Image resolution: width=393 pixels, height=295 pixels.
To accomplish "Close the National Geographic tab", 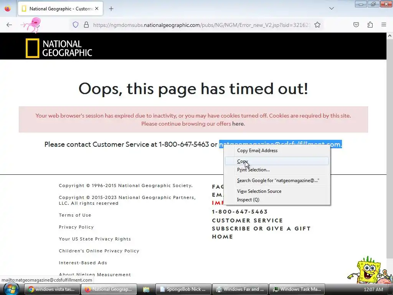I will (x=97, y=9).
